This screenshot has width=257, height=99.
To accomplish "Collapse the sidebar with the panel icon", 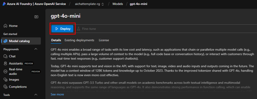I will tap(36, 17).
